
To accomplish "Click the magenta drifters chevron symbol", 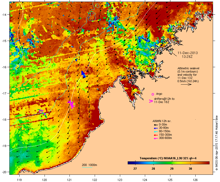I will [x=151, y=101].
